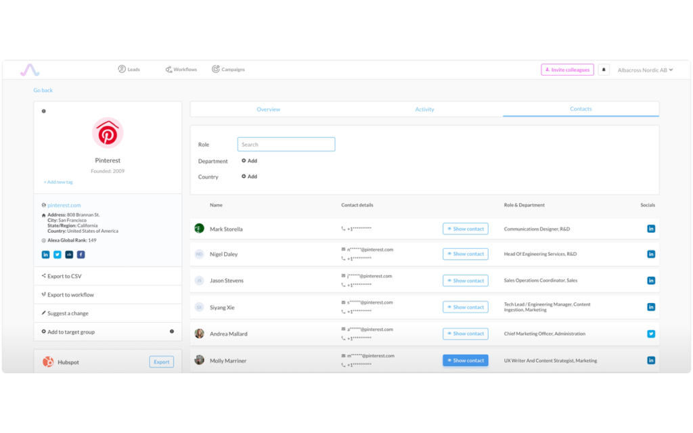This screenshot has height=433, width=693.
Task: Click Siyang Xie's SX avatar
Action: tap(200, 307)
